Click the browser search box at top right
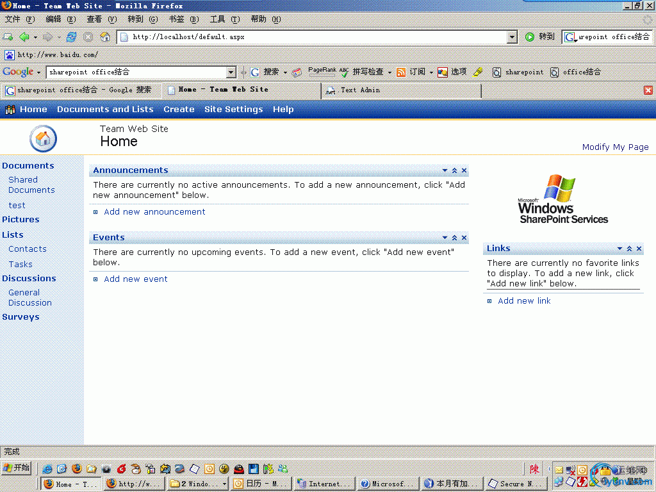The height and width of the screenshot is (492, 656). [613, 37]
